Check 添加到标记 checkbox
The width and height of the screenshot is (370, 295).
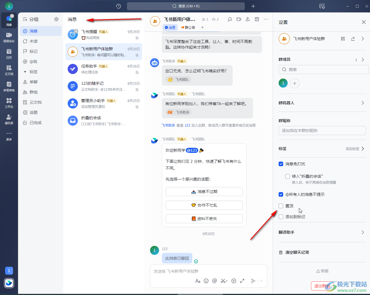point(281,217)
